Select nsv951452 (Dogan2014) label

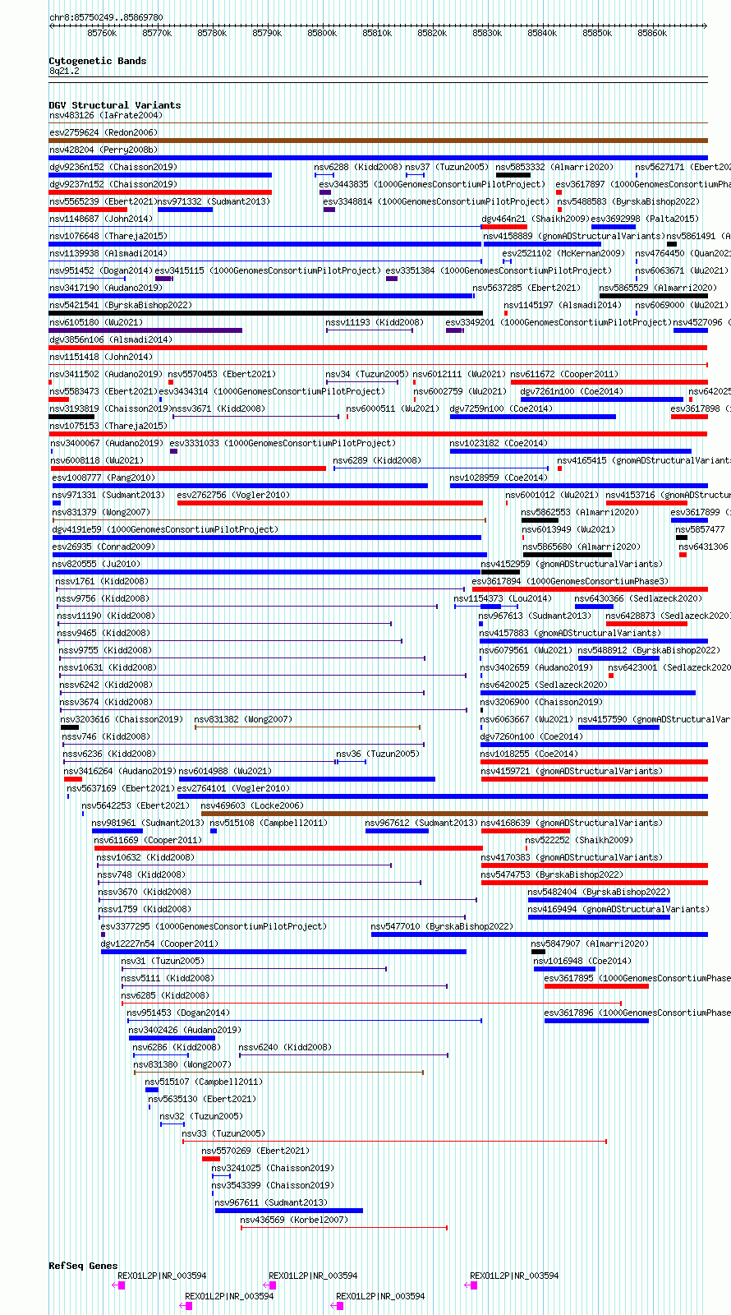[100, 271]
